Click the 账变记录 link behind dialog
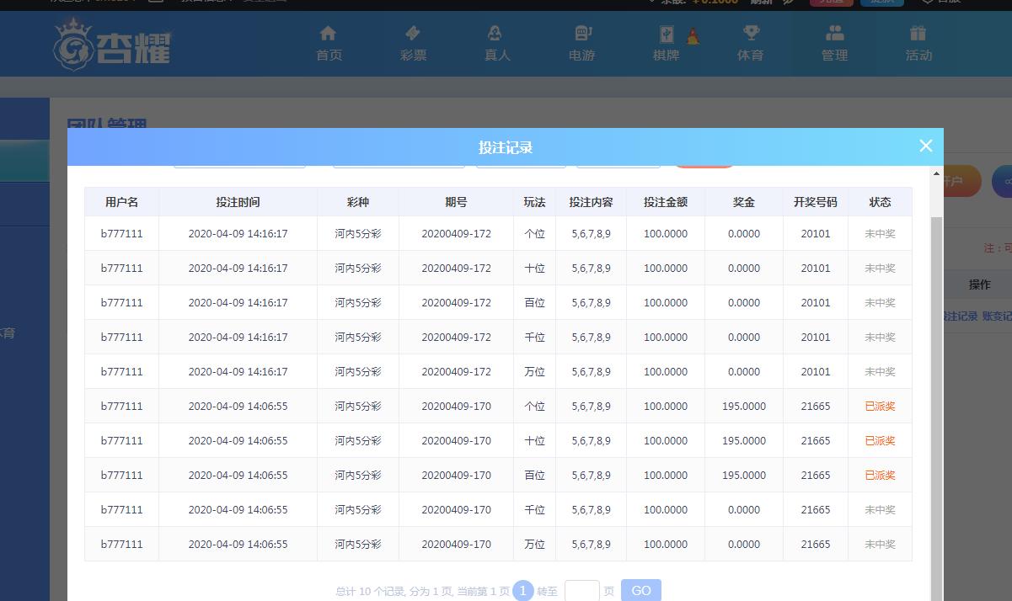The height and width of the screenshot is (601, 1012). [x=997, y=316]
